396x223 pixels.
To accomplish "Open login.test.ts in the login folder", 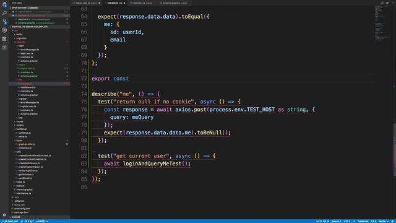I will (x=27, y=53).
